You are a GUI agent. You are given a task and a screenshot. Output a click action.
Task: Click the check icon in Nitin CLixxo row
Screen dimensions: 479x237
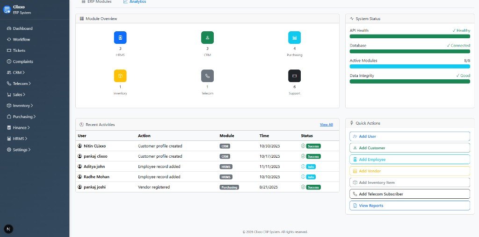pyautogui.click(x=303, y=146)
